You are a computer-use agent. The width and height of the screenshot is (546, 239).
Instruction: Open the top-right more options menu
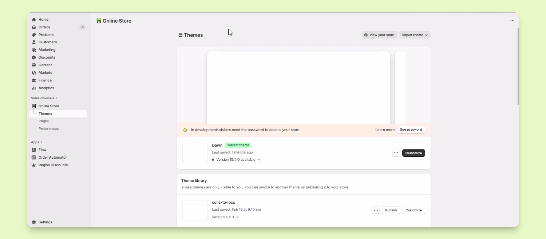512,21
